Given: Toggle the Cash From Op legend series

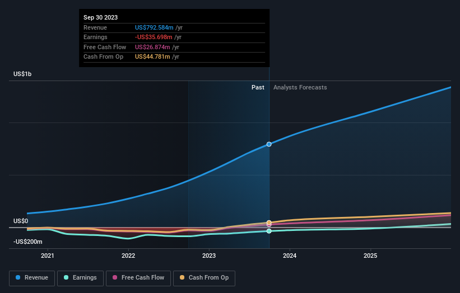Looking at the screenshot, I should tap(204, 278).
